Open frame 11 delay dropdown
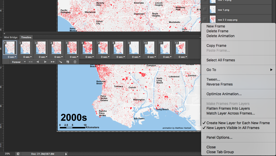The height and width of the screenshot is (156, 276). 167,57
